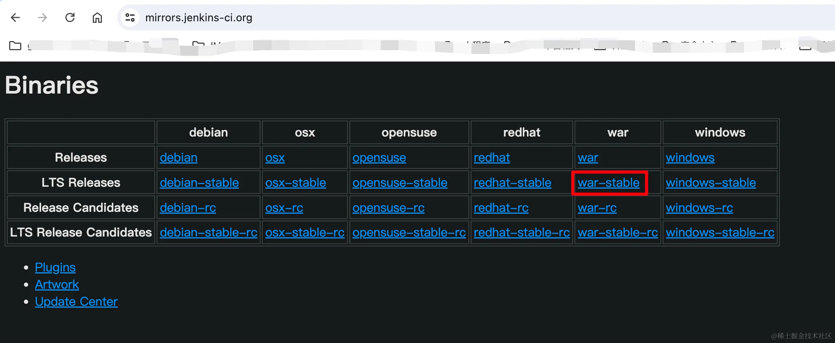Select the opensuse-stable-rc link
Viewport: 835px width, 343px height.
[409, 232]
